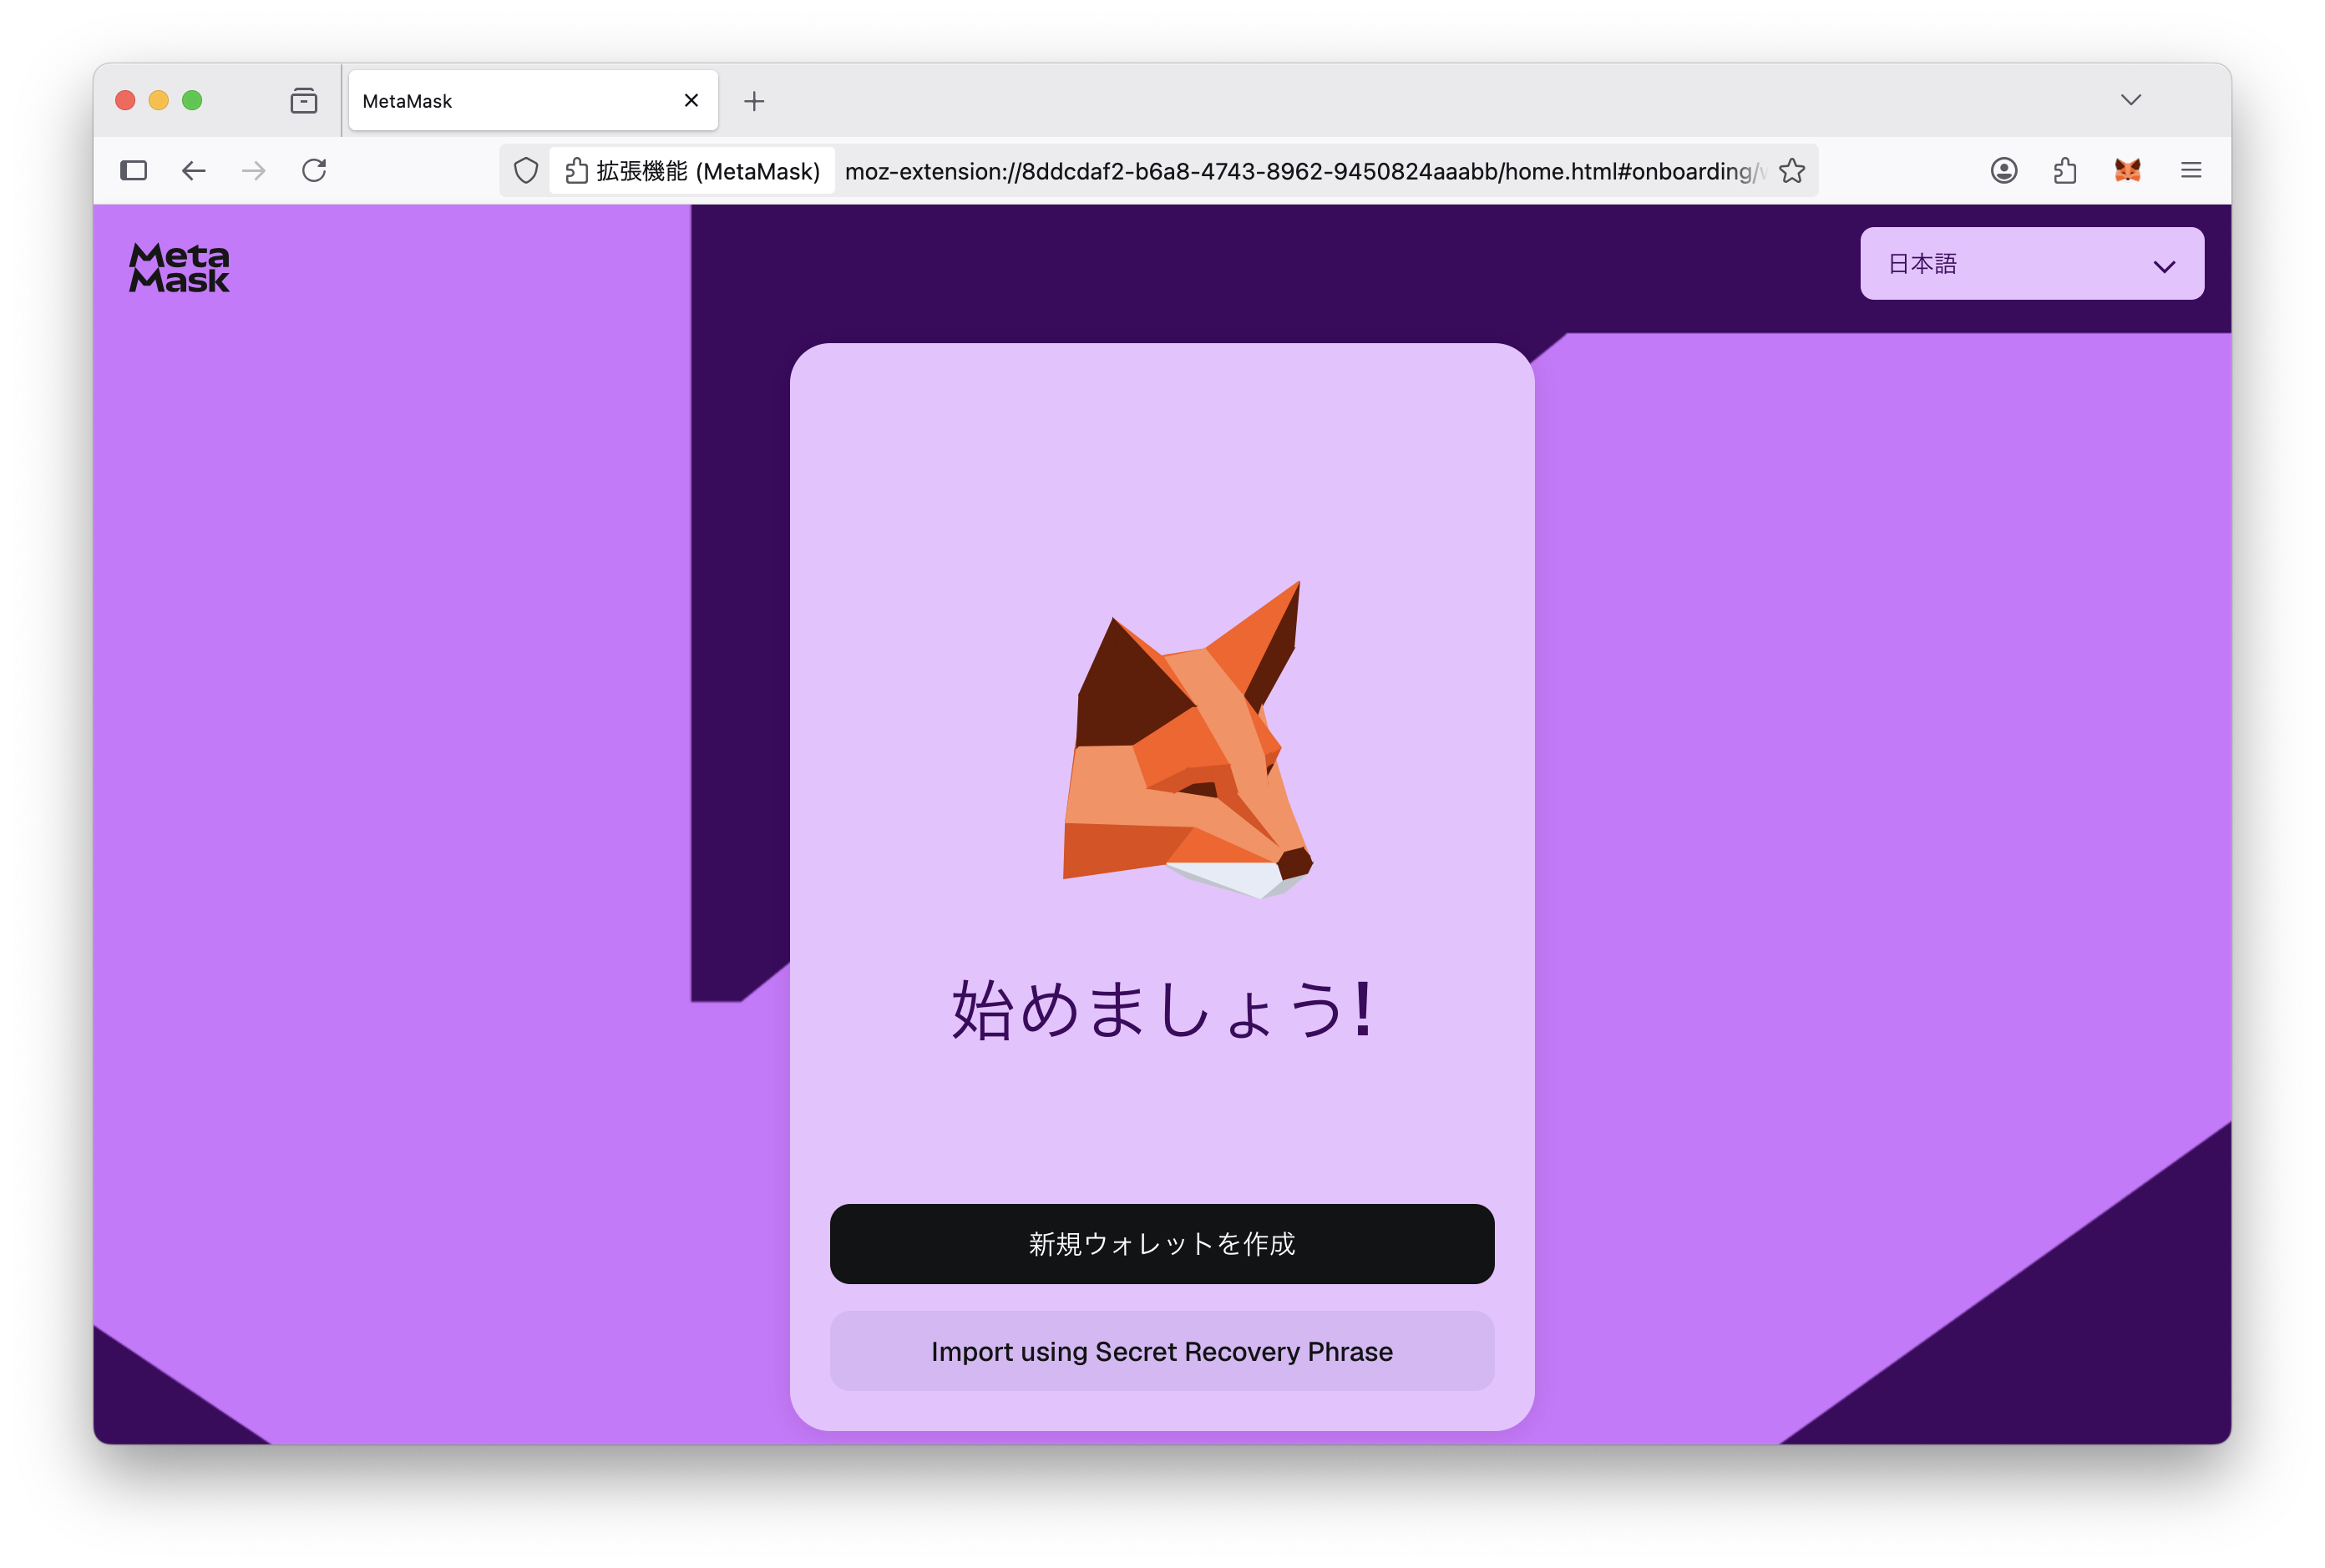2325x1568 pixels.
Task: Open the Firefox hamburger application menu
Action: pyautogui.click(x=2190, y=171)
